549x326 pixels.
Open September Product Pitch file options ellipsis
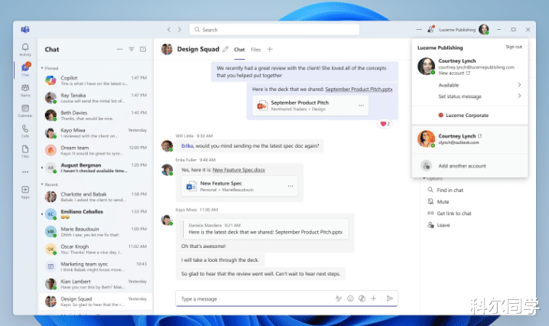361,105
